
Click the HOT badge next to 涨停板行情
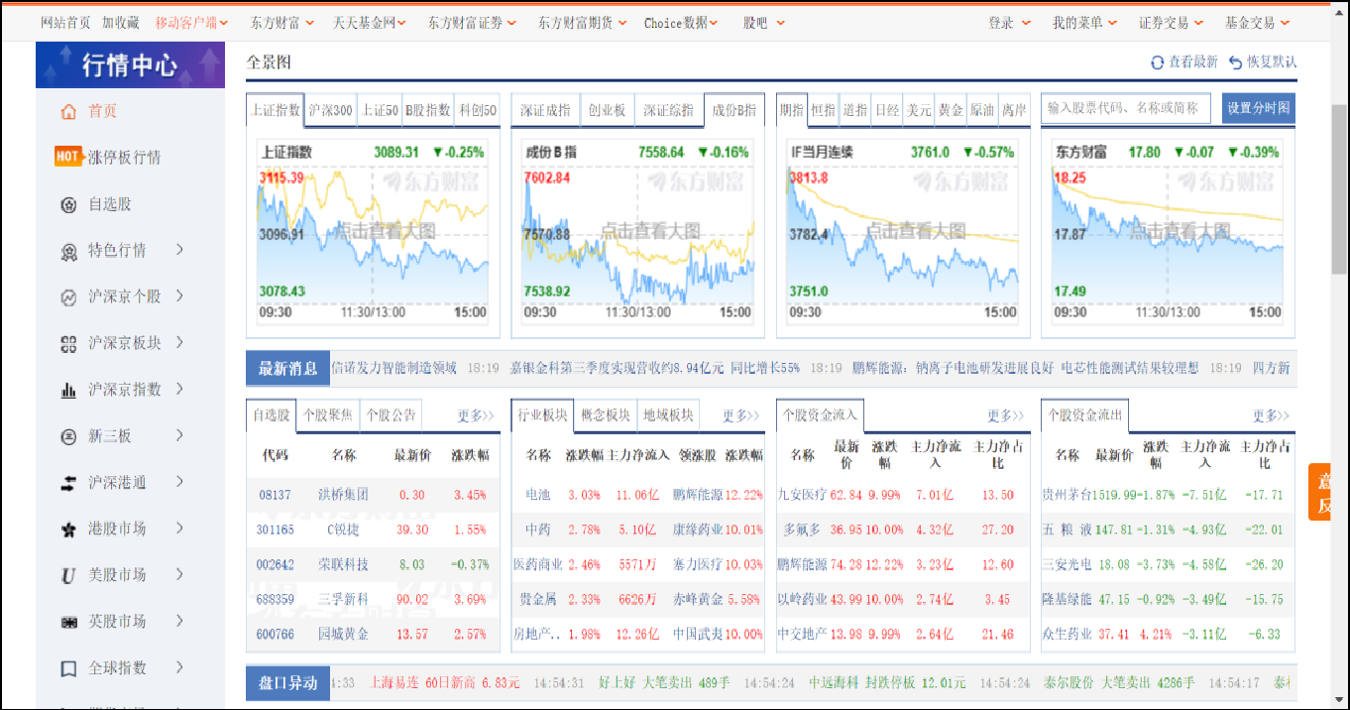pos(67,158)
